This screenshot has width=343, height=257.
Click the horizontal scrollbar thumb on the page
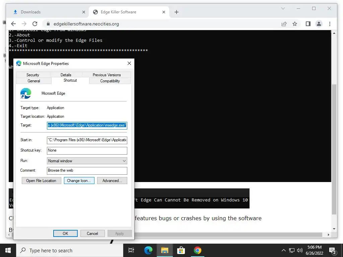(166, 235)
